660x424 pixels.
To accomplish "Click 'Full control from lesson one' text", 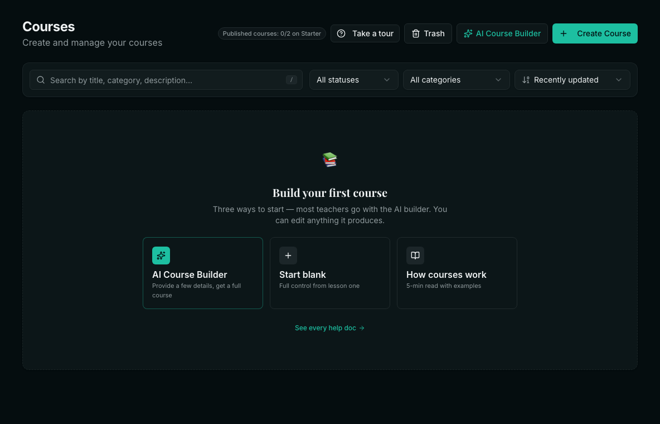I will (319, 286).
